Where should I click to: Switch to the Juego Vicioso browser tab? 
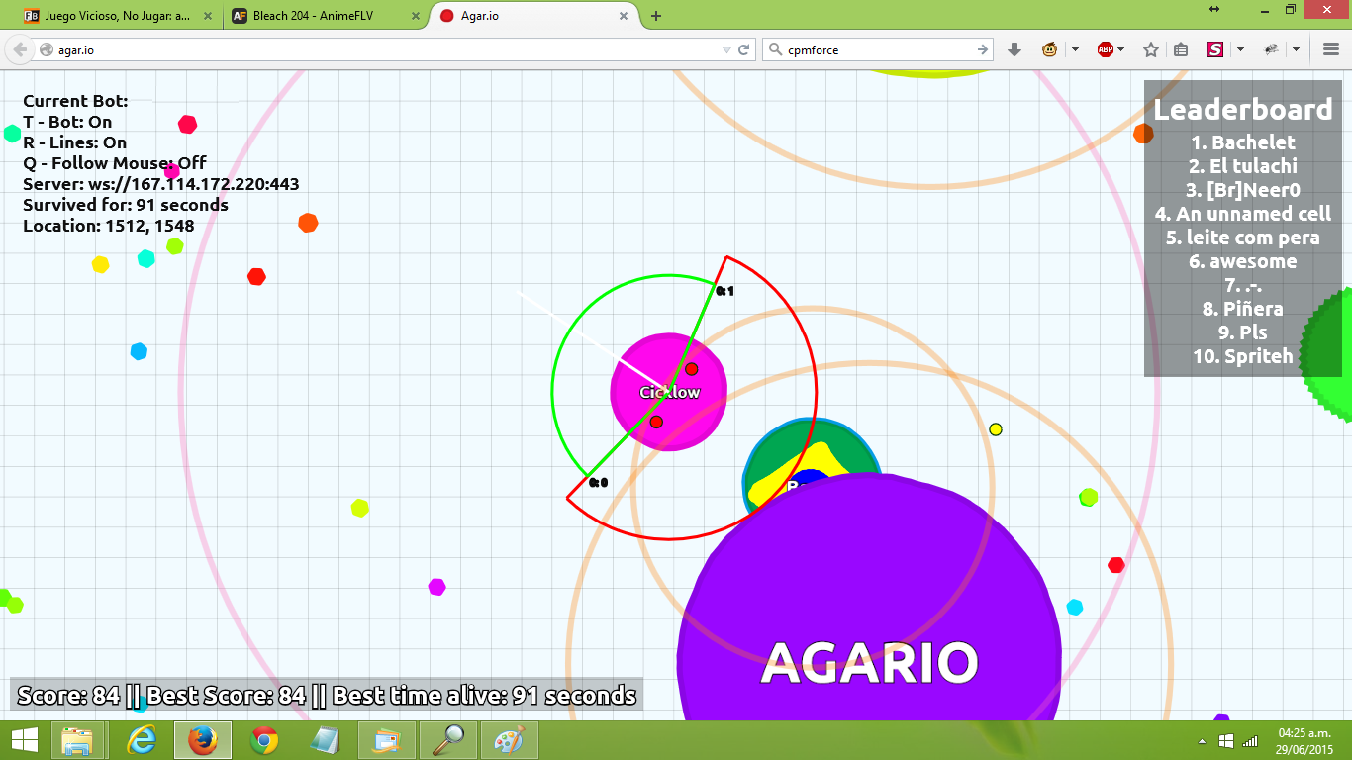(119, 16)
